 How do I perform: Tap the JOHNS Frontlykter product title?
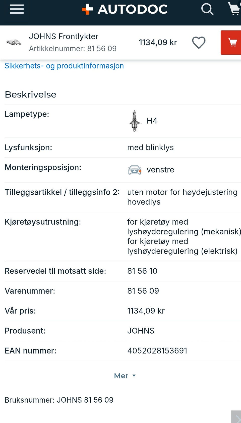click(64, 37)
